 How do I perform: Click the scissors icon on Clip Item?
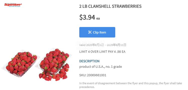tap(90, 32)
